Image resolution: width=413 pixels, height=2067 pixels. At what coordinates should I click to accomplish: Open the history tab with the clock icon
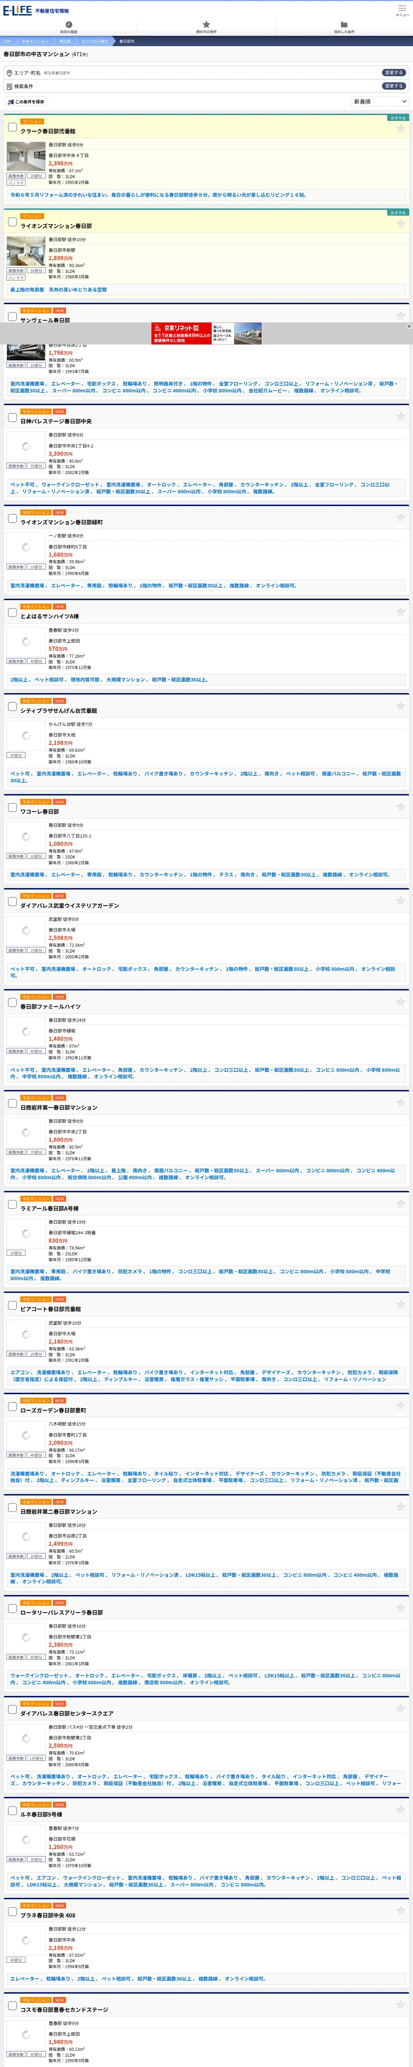[69, 27]
